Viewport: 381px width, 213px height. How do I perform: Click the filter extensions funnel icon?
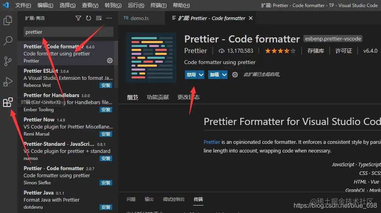click(78, 18)
